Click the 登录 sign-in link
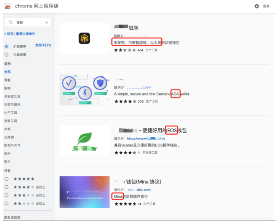Image resolution: width=279 pixels, height=221 pixels. point(266,6)
